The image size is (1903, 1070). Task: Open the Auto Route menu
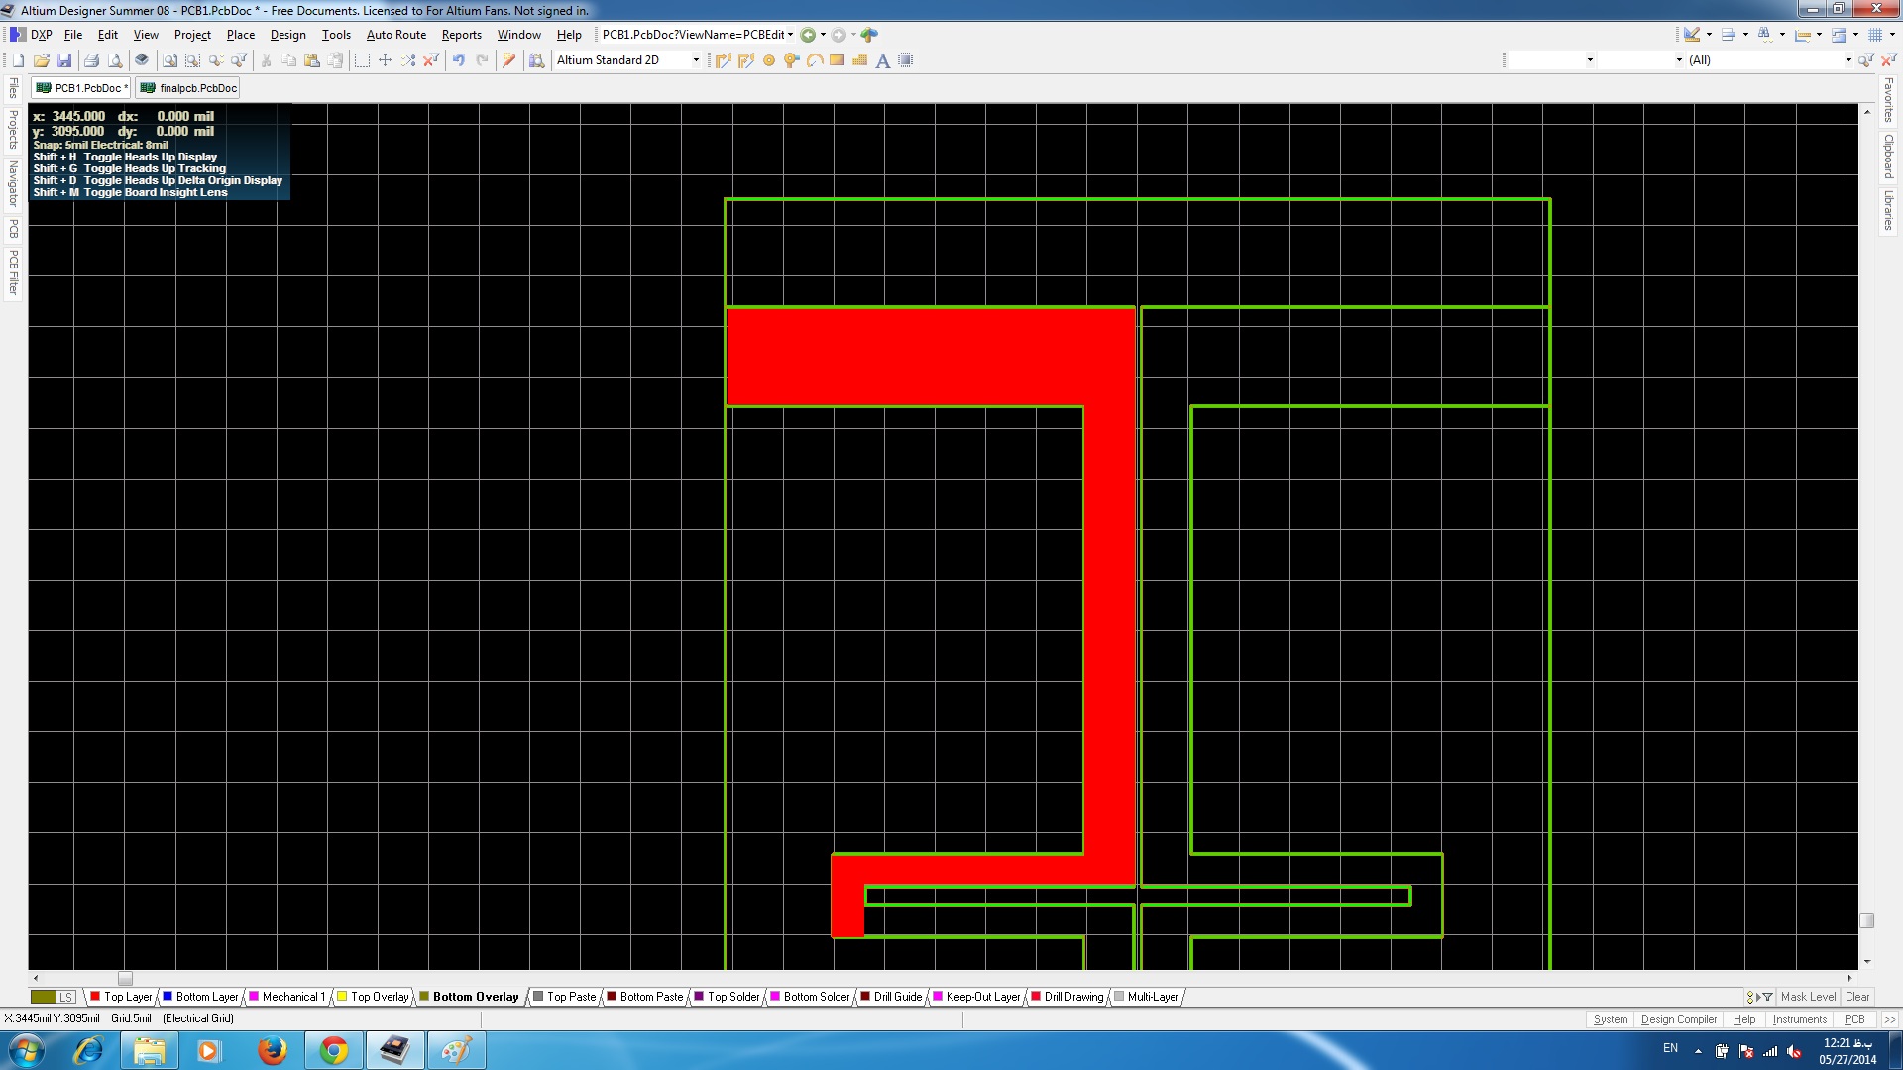tap(395, 35)
